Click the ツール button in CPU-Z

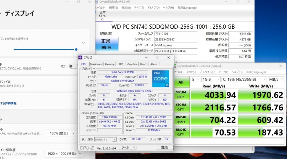click(125, 147)
